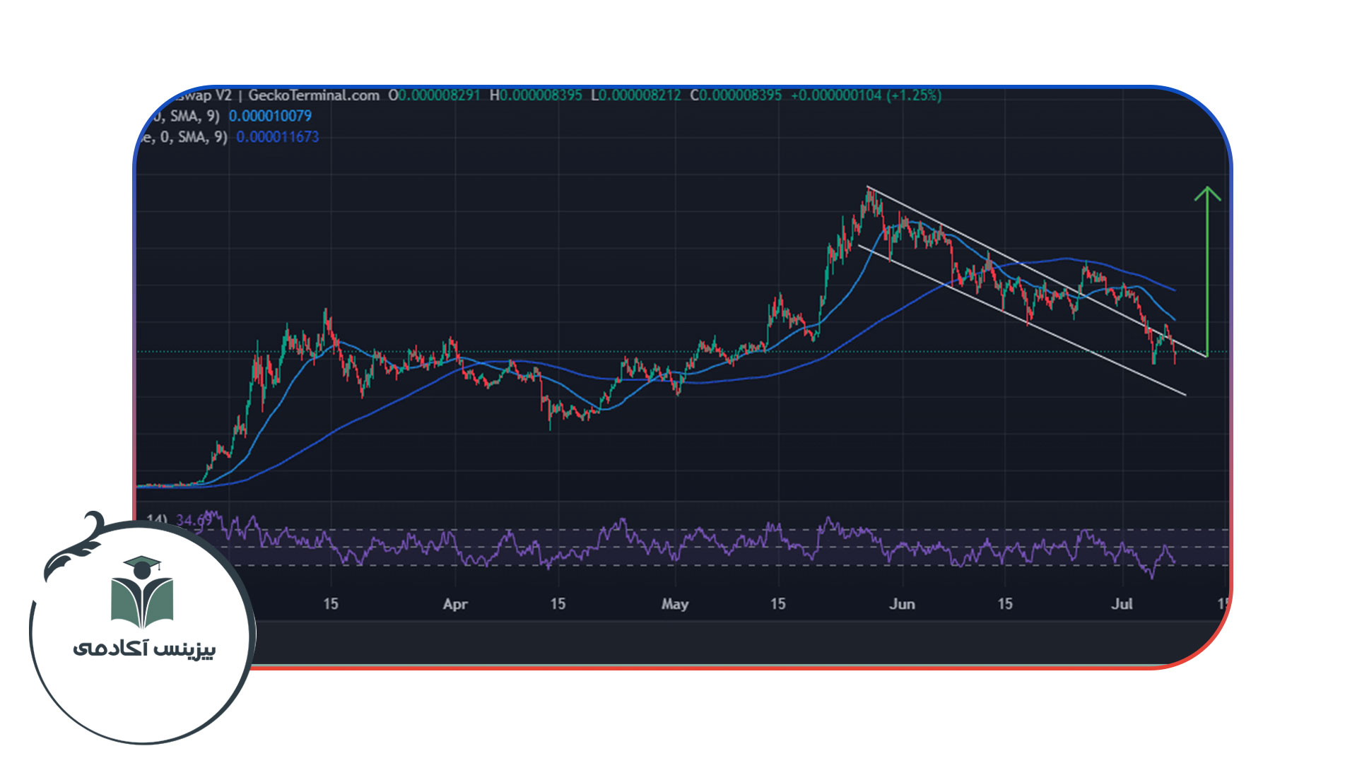Click the SMA 9 value 0.000010079
The image size is (1357, 763).
[x=270, y=116]
